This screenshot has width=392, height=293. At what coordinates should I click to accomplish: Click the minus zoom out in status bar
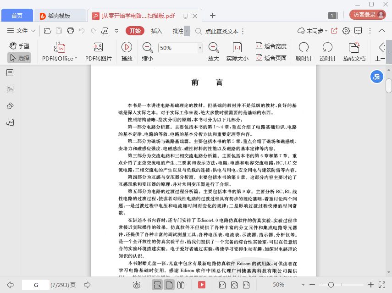[x=312, y=285]
